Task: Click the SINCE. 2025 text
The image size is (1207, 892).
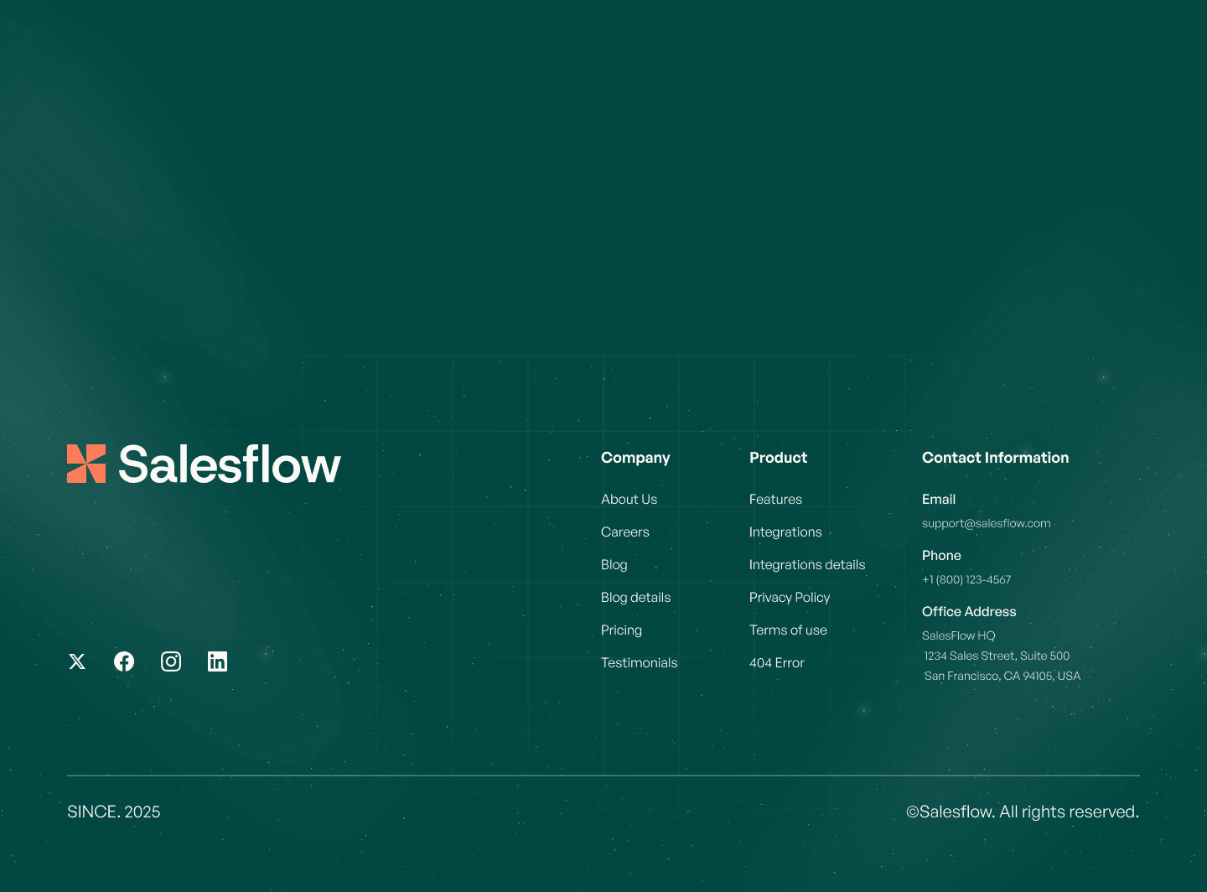Action: tap(113, 812)
